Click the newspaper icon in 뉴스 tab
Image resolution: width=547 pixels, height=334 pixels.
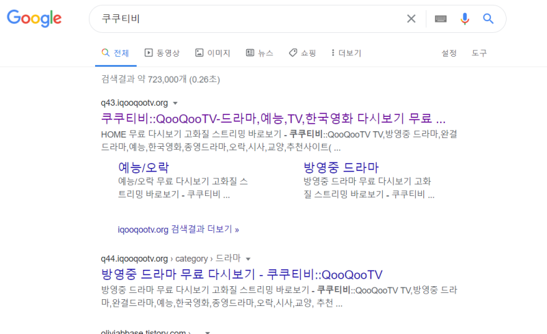(250, 53)
